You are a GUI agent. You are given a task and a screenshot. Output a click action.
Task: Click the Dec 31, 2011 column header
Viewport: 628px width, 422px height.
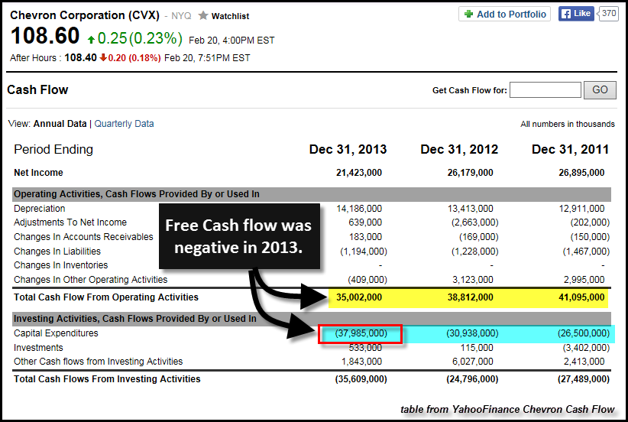click(x=570, y=150)
